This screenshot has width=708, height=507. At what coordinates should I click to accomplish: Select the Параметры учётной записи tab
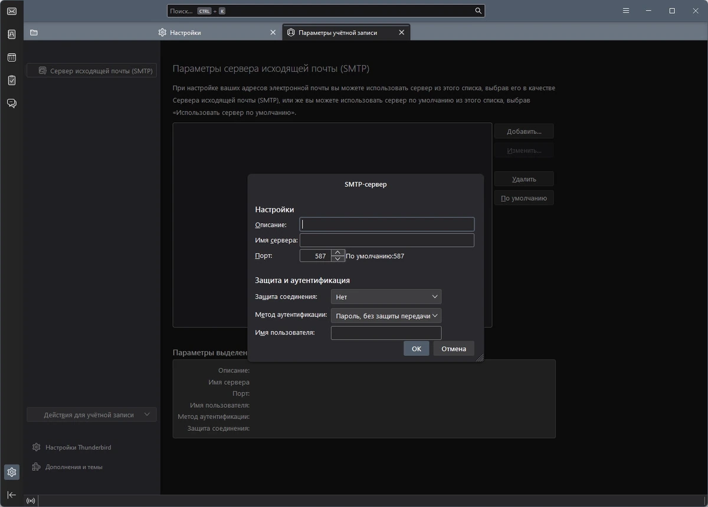pos(346,32)
